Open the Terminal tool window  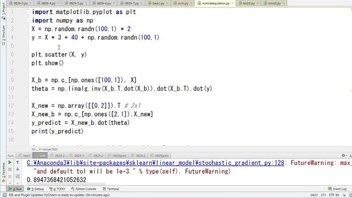(111, 189)
